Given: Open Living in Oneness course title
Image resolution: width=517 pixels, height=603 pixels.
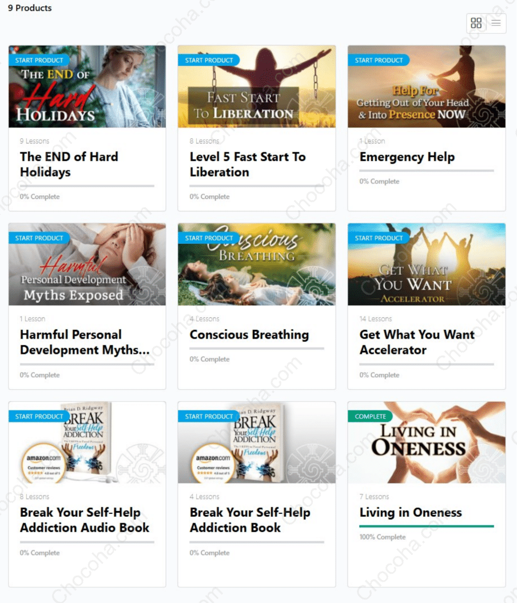Looking at the screenshot, I should click(x=411, y=512).
